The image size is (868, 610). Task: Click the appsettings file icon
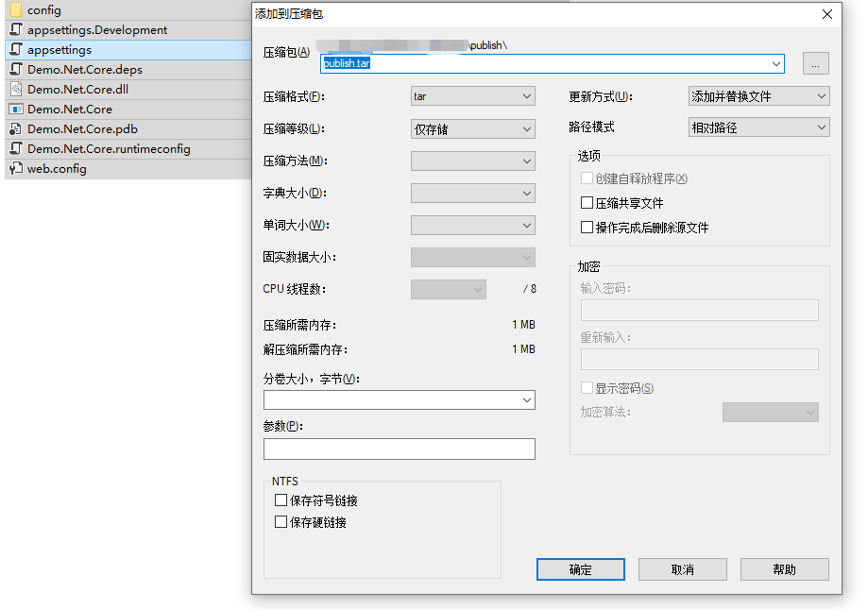tap(15, 49)
